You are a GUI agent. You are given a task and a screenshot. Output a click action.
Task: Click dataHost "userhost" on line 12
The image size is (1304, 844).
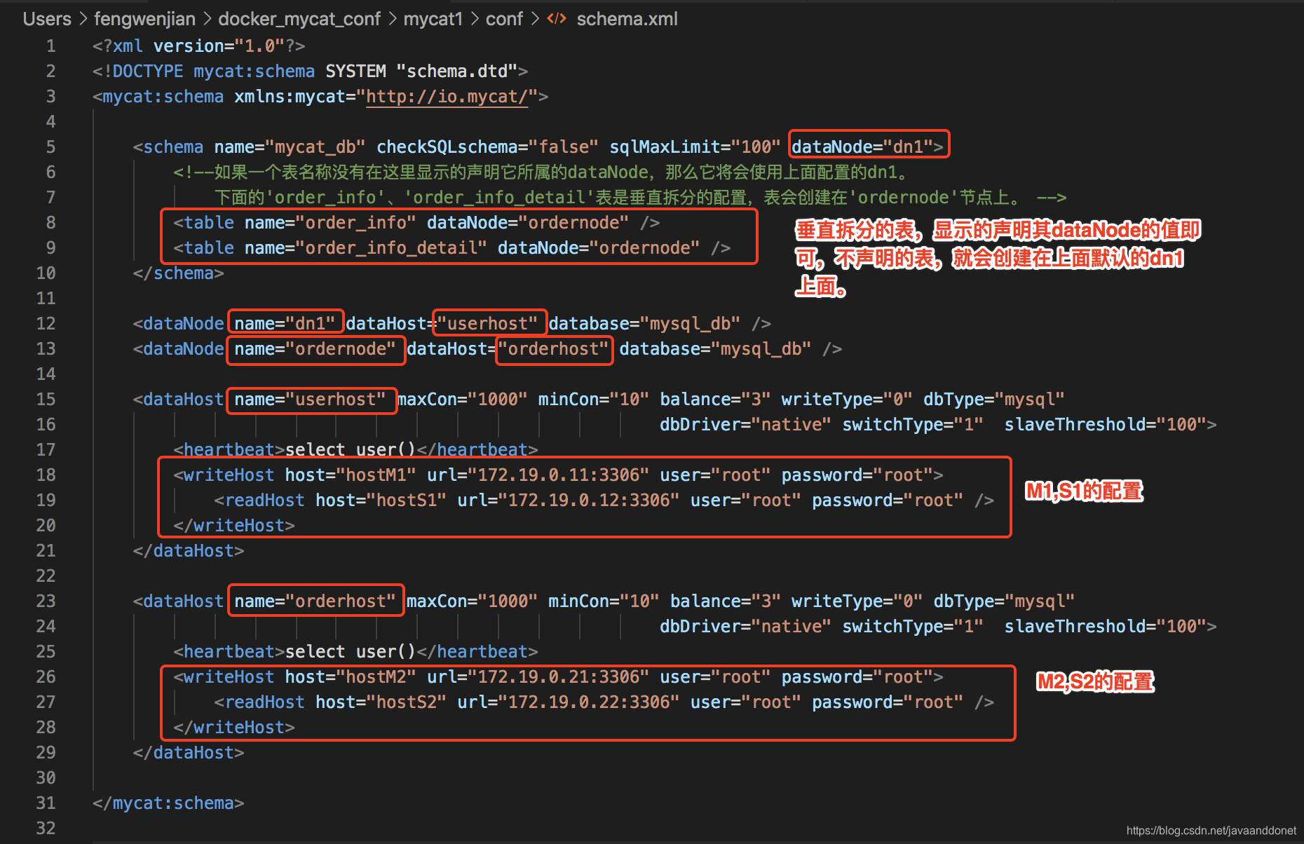[x=487, y=324]
